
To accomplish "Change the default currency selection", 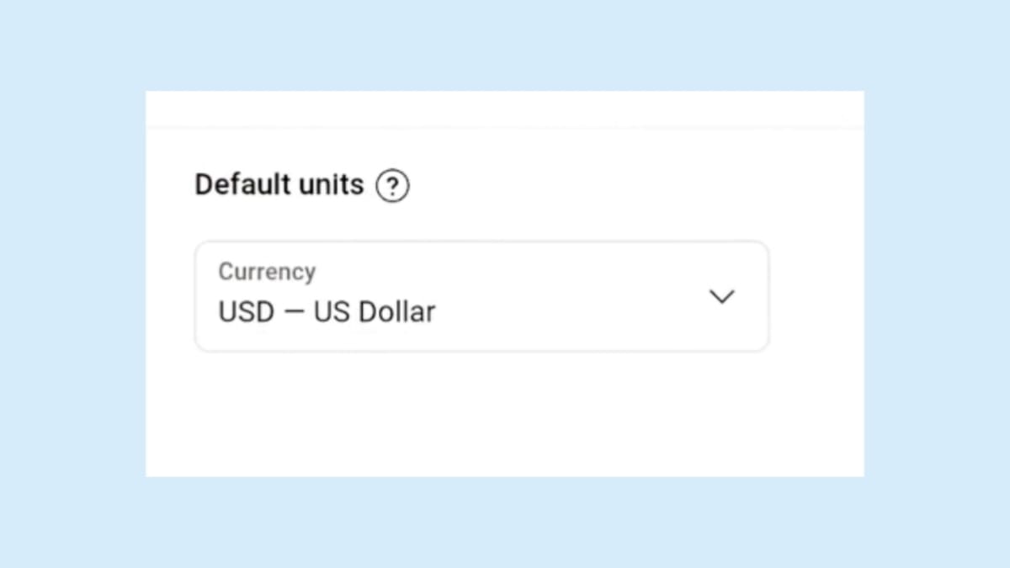I will click(481, 296).
